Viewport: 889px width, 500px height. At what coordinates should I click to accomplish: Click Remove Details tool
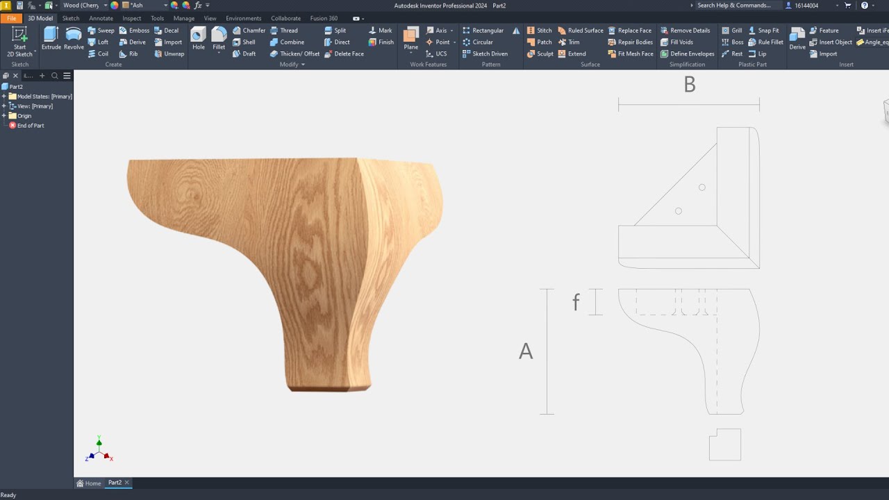click(x=686, y=31)
